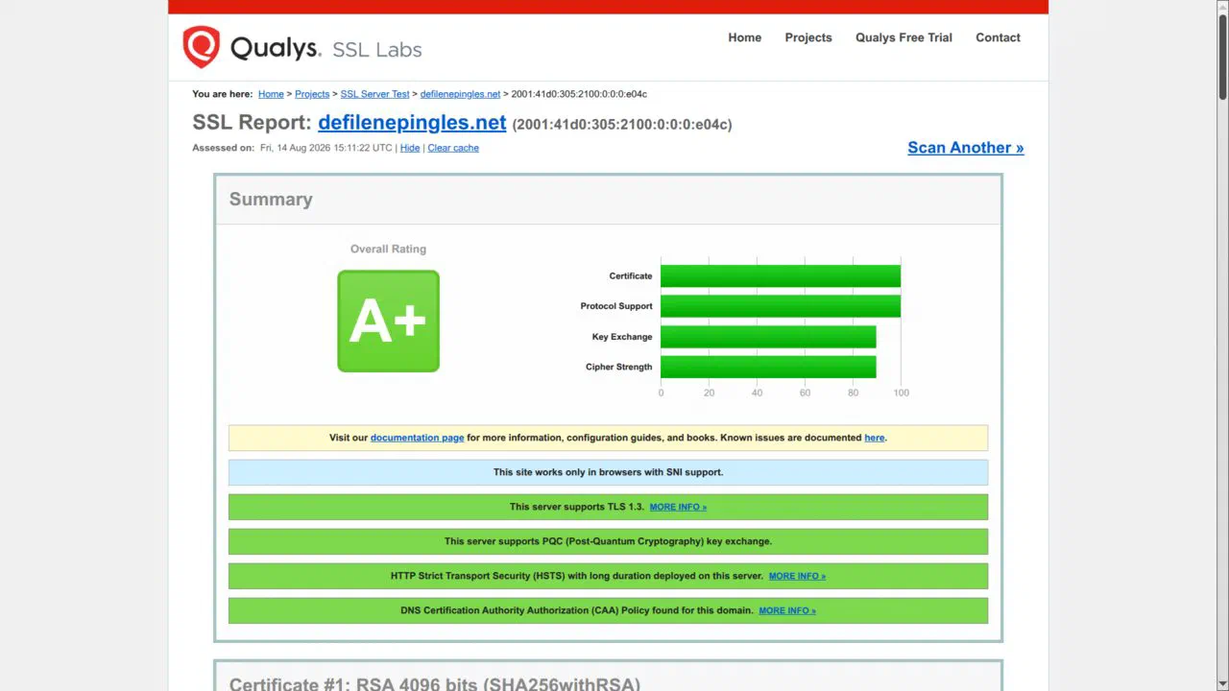The image size is (1229, 691).
Task: Click the 'Cipher Strength' chart label
Action: 619,367
